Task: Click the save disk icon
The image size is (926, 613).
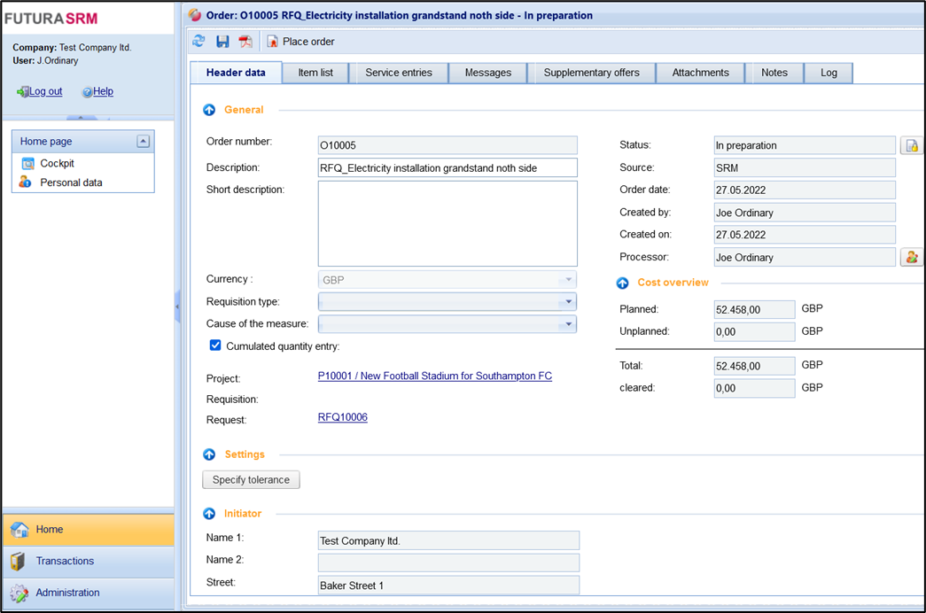Action: pyautogui.click(x=222, y=42)
